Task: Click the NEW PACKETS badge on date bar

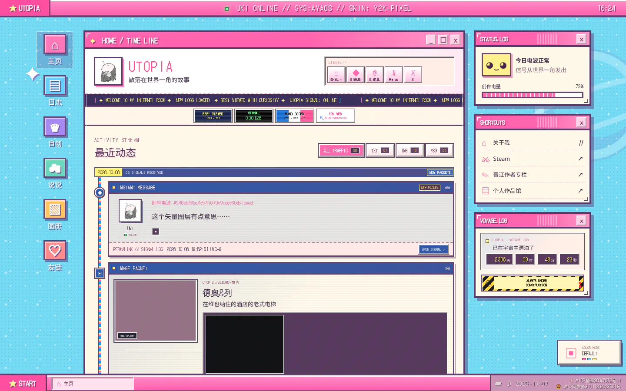Action: pyautogui.click(x=440, y=172)
